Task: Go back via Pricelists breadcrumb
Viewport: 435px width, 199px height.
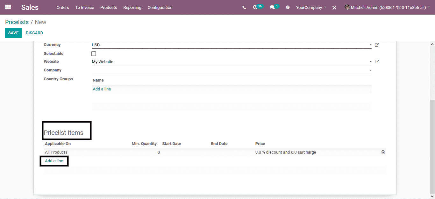Action: pos(17,22)
